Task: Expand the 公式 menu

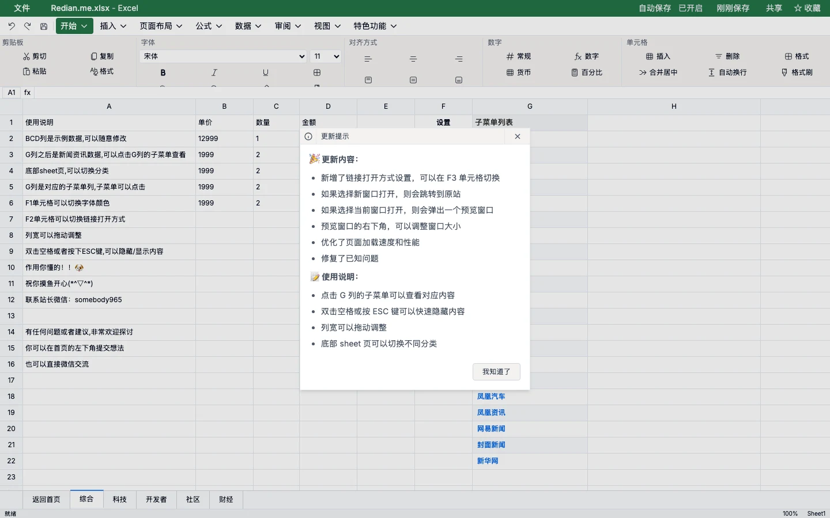Action: point(209,26)
